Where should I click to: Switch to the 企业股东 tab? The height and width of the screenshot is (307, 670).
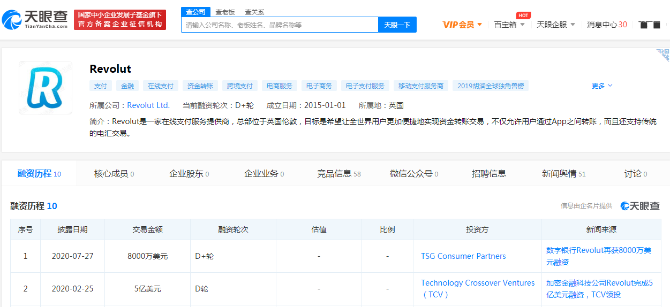[x=189, y=173]
